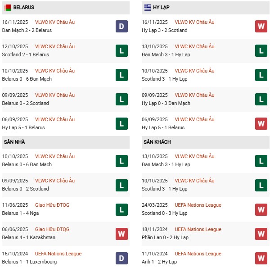This screenshot has width=270, height=268.
Task: Select the L badge for Hy Lạp 0-3 Đan Mạch
Action: 261,100
